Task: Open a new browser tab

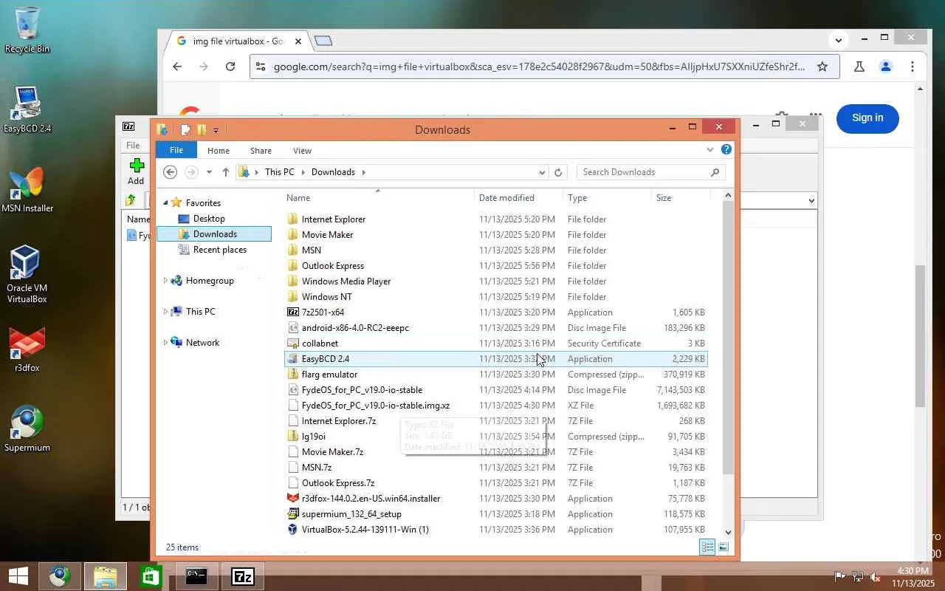Action: (x=323, y=41)
